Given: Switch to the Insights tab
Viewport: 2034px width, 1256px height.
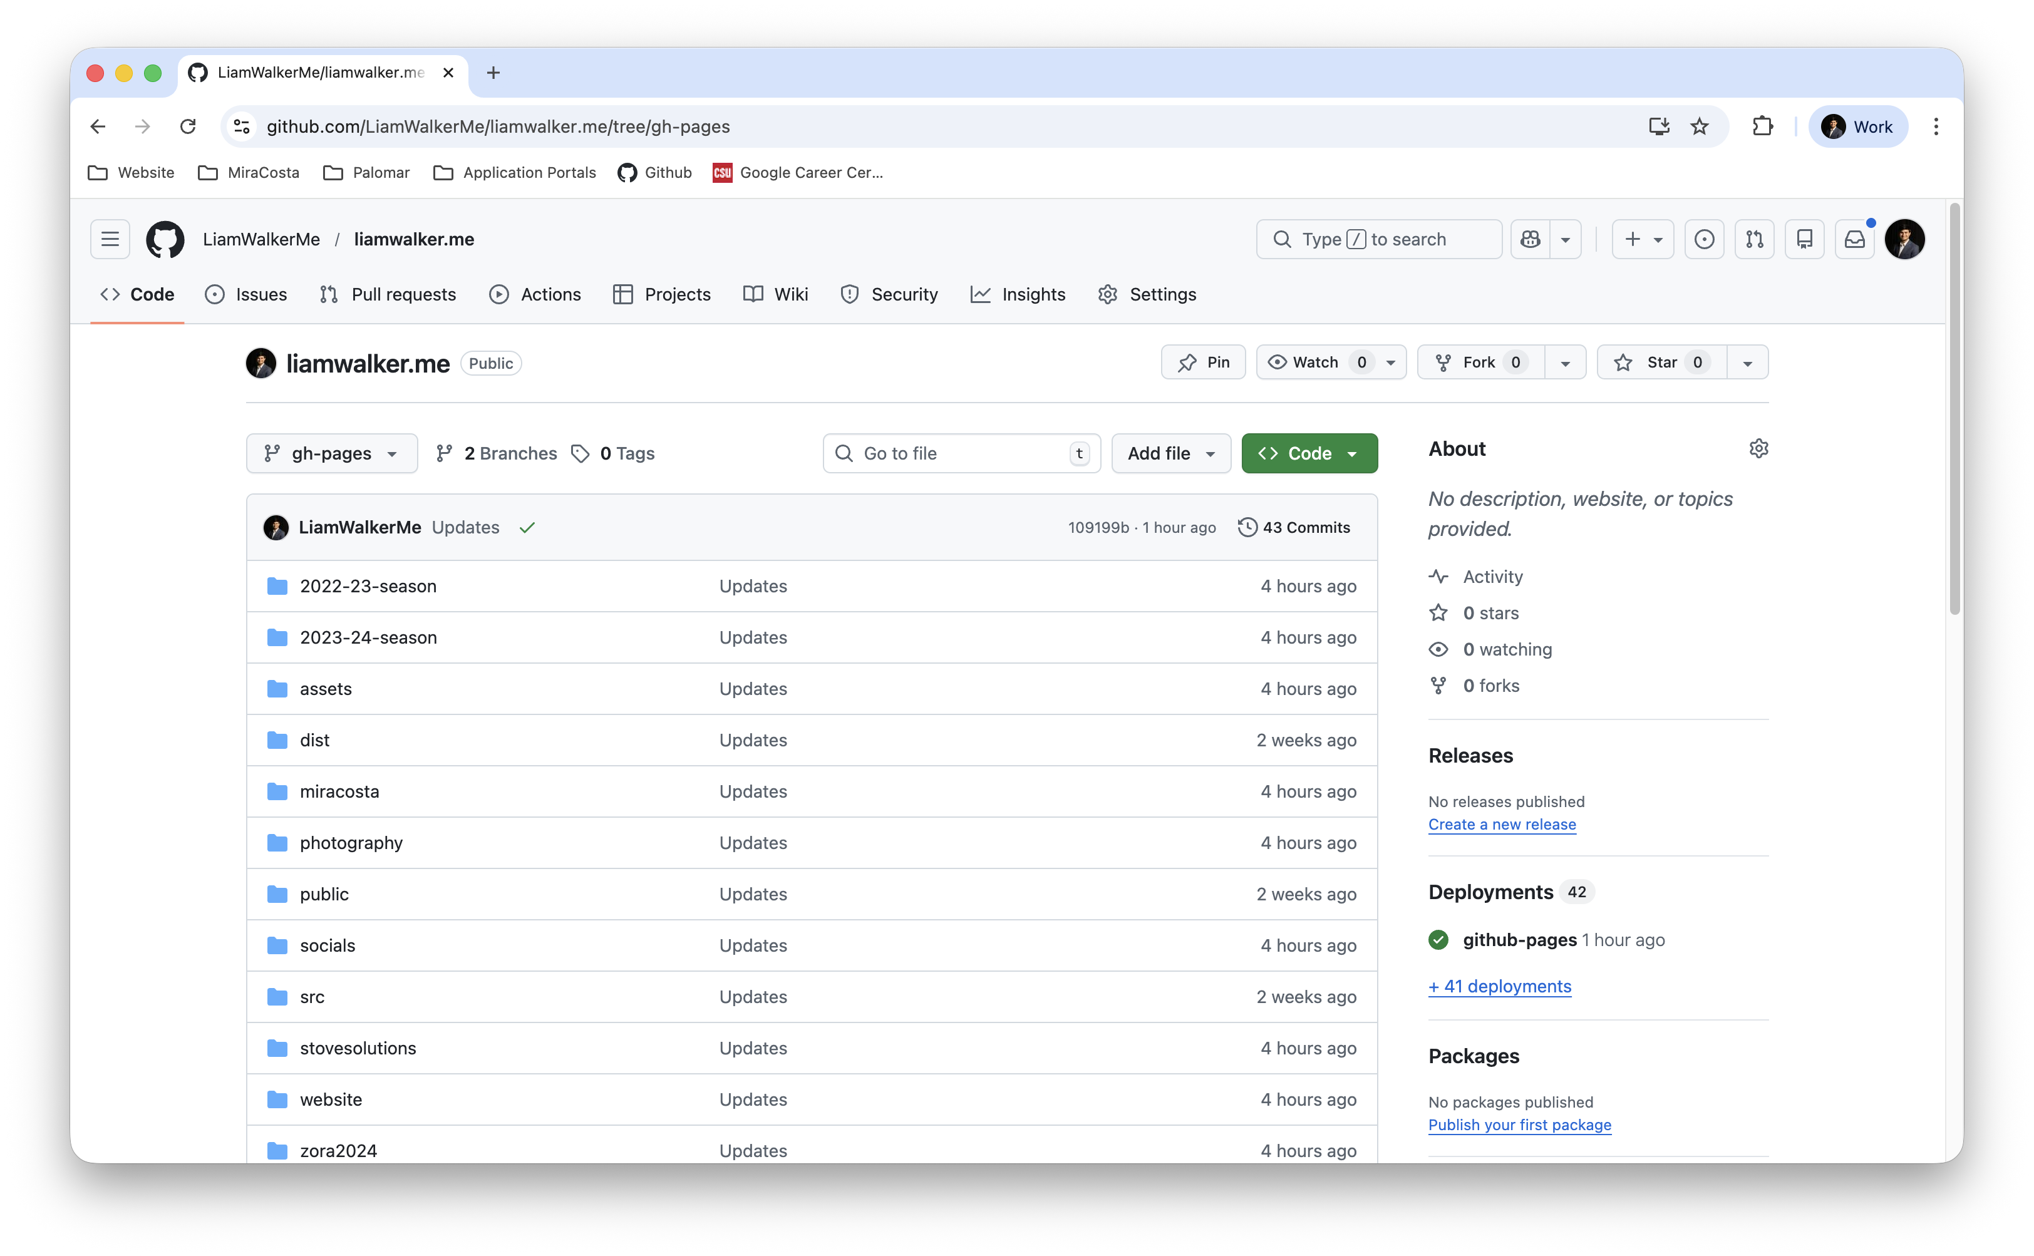Looking at the screenshot, I should [1018, 294].
